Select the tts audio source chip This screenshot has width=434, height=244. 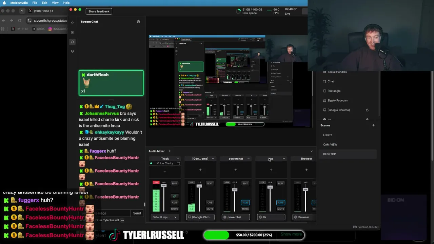pos(271,217)
